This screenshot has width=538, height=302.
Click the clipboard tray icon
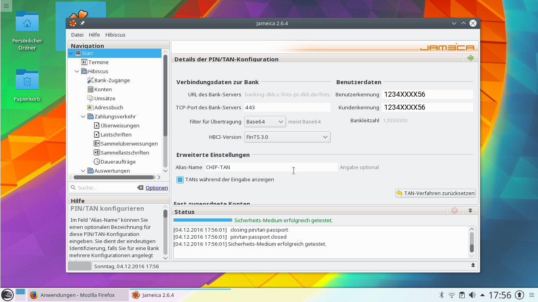coord(462,295)
